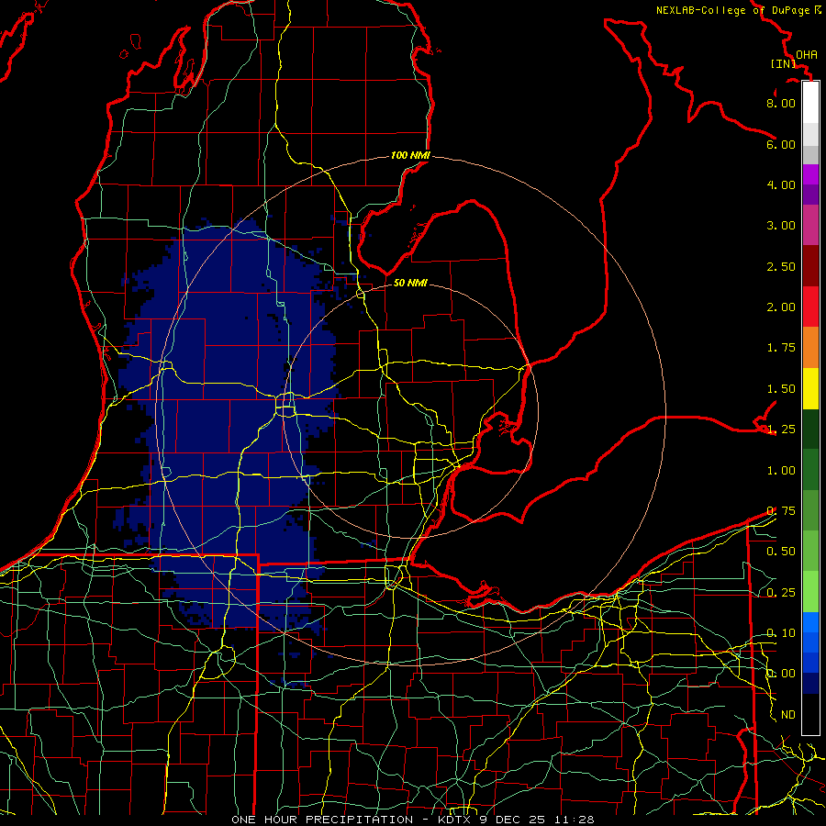Click the ONE HOUR PRECIPITATION title text
This screenshot has width=826, height=826.
click(322, 820)
